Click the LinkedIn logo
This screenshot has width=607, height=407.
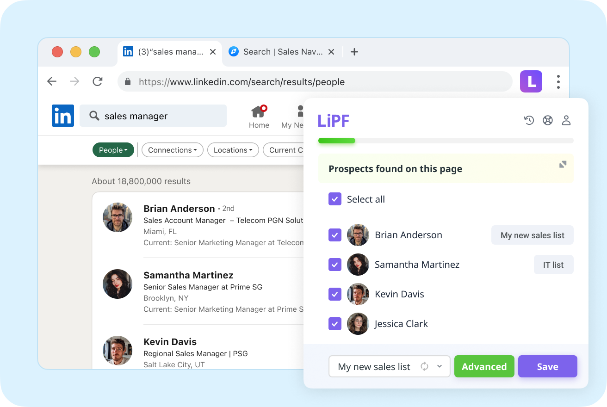click(62, 116)
